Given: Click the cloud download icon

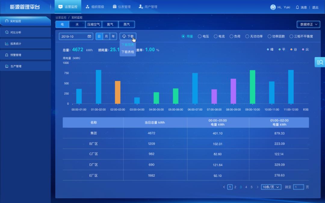Looking at the screenshot, I should click(124, 36).
